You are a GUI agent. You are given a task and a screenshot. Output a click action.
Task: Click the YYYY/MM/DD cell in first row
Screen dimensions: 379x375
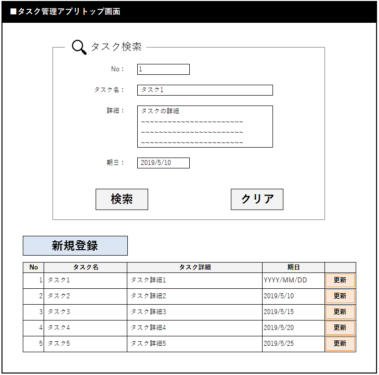click(x=293, y=280)
